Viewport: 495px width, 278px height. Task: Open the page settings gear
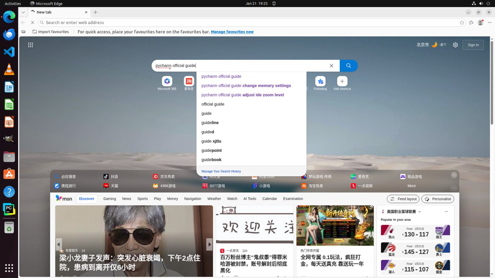coord(455,45)
